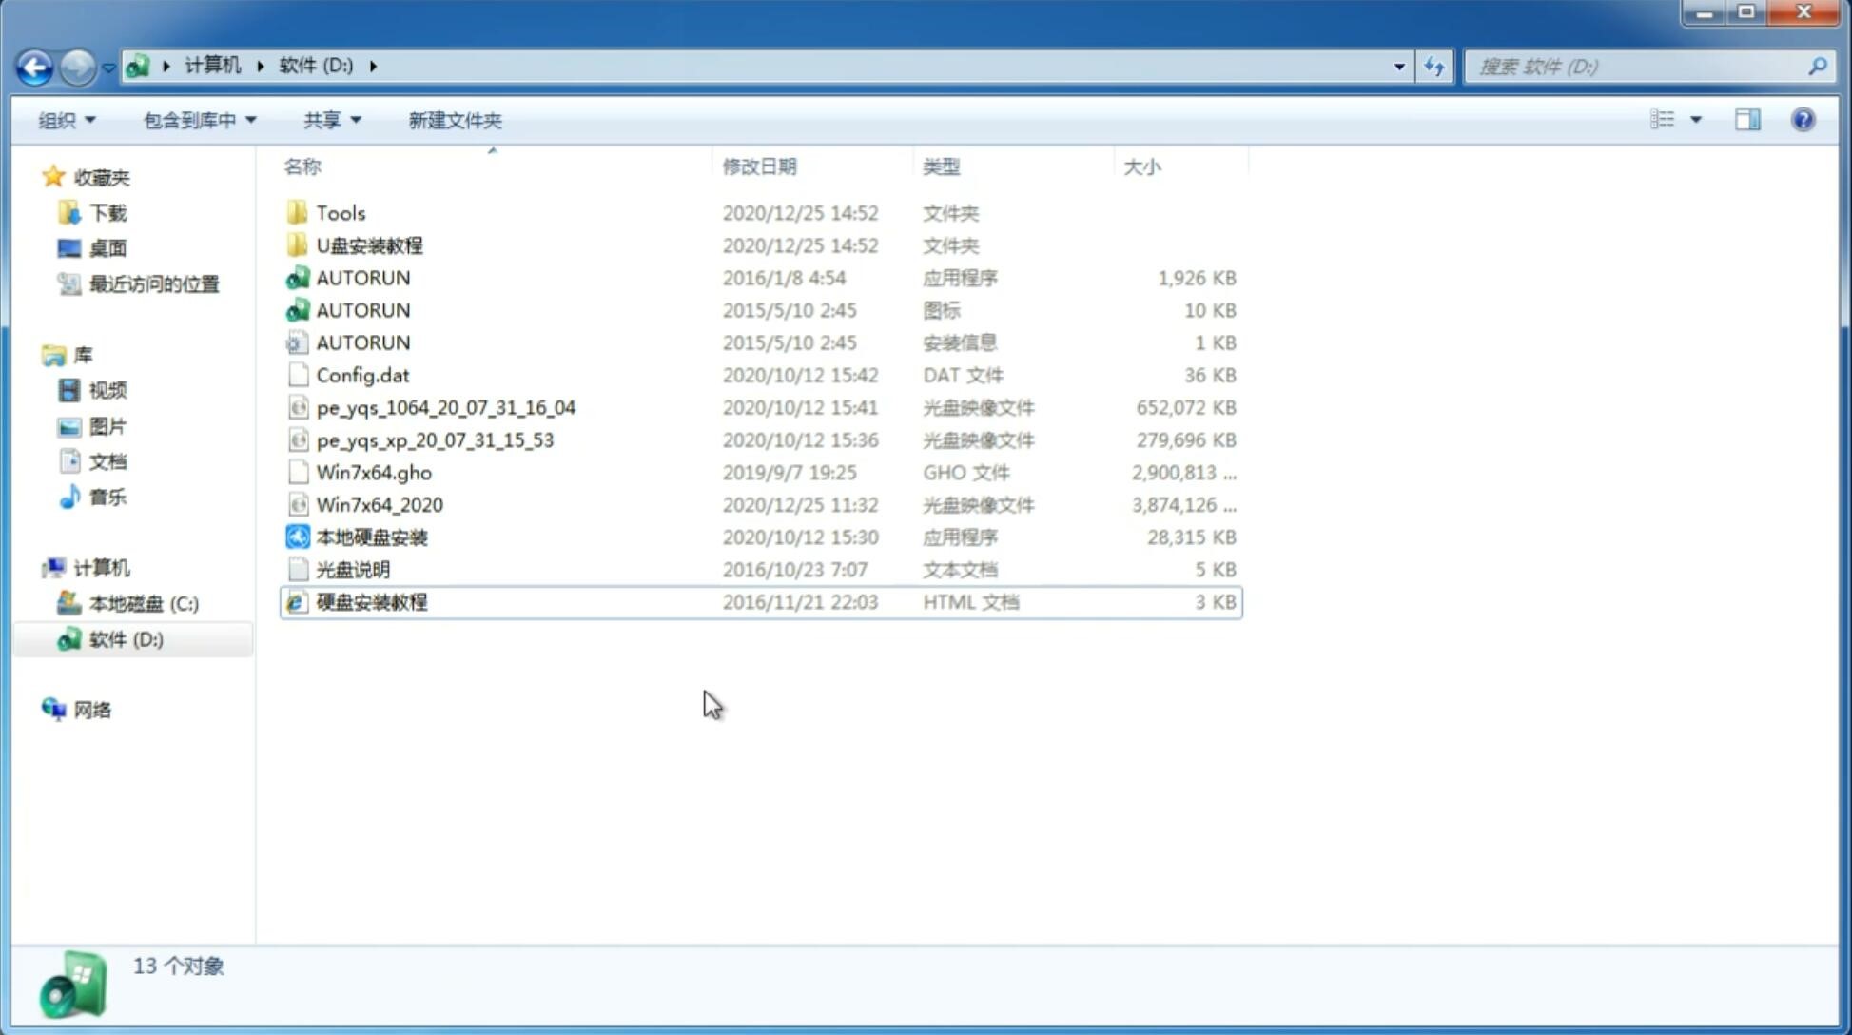Open the Tools folder

[339, 212]
